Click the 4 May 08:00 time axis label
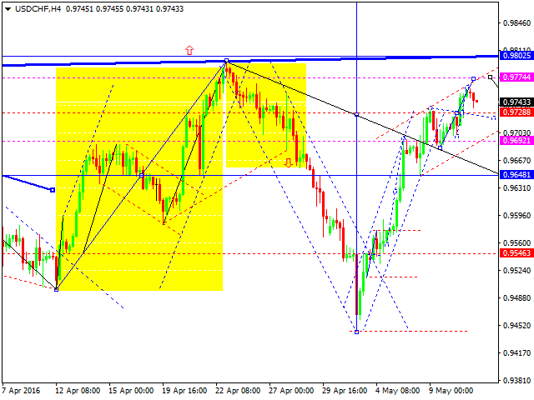The width and height of the screenshot is (534, 400). pos(397,391)
